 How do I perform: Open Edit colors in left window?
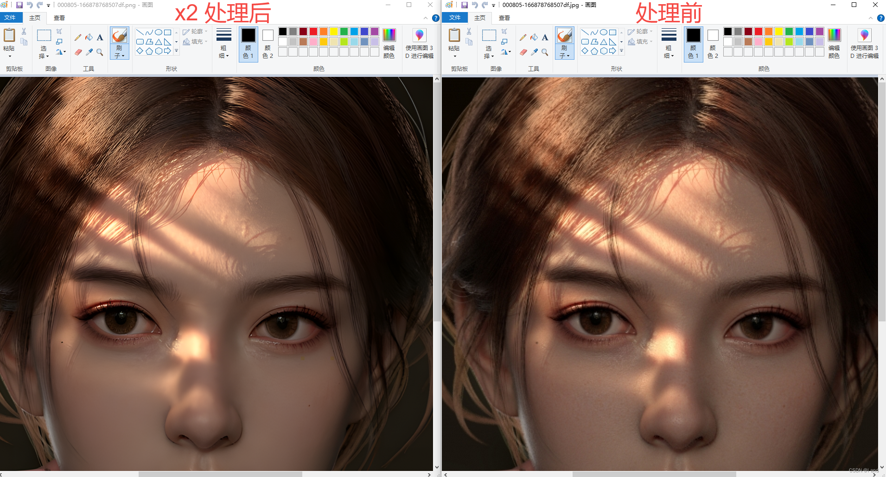pos(389,43)
